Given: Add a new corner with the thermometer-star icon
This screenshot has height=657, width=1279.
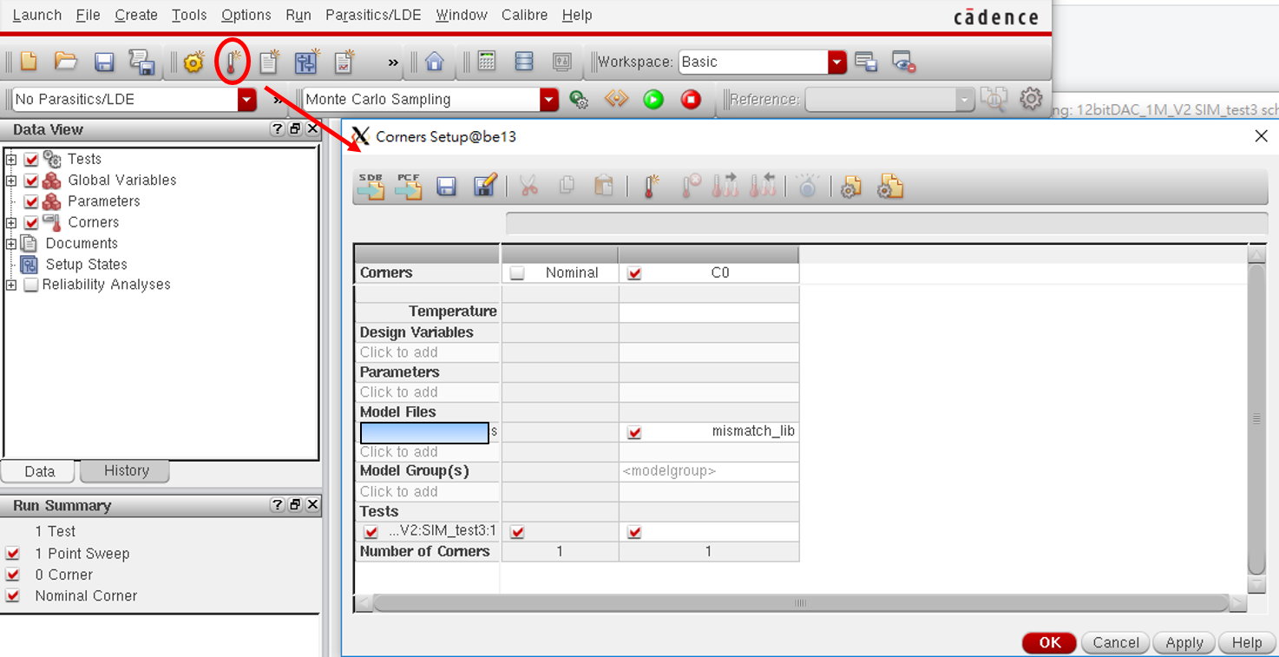Looking at the screenshot, I should point(651,186).
